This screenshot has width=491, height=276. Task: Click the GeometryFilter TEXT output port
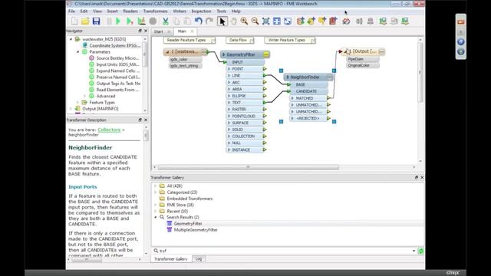[x=265, y=103]
